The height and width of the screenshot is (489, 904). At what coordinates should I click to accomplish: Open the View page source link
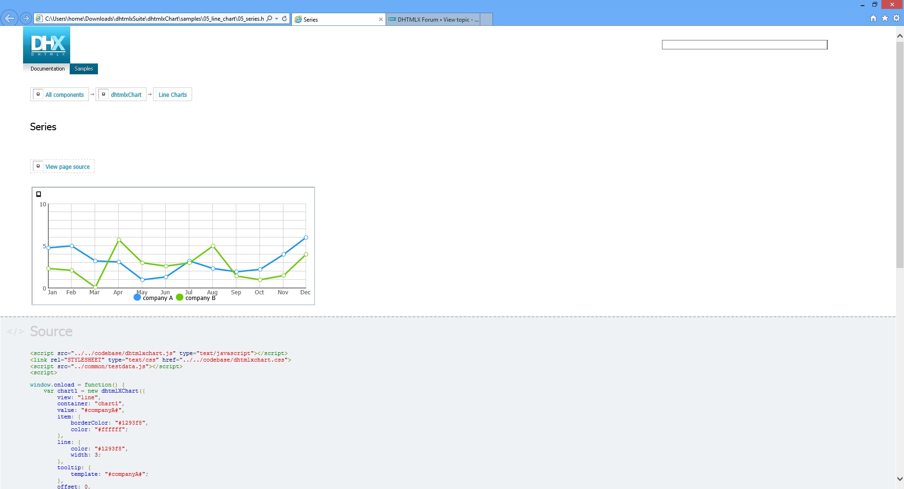(67, 166)
